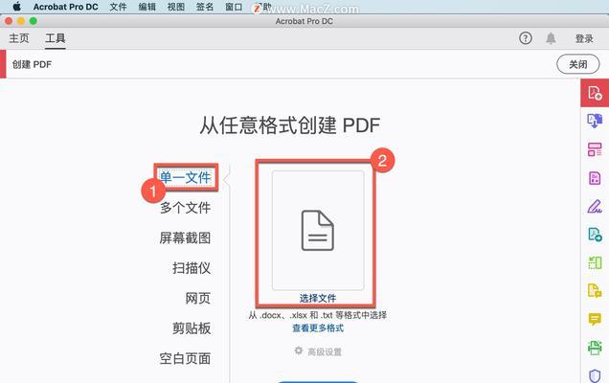Viewport: 609px width, 383px height.
Task: Select the 单一文件 option
Action: (186, 177)
